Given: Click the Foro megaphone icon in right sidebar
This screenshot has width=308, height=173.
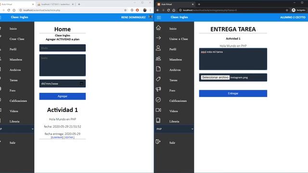Looking at the screenshot, I should 158,89.
